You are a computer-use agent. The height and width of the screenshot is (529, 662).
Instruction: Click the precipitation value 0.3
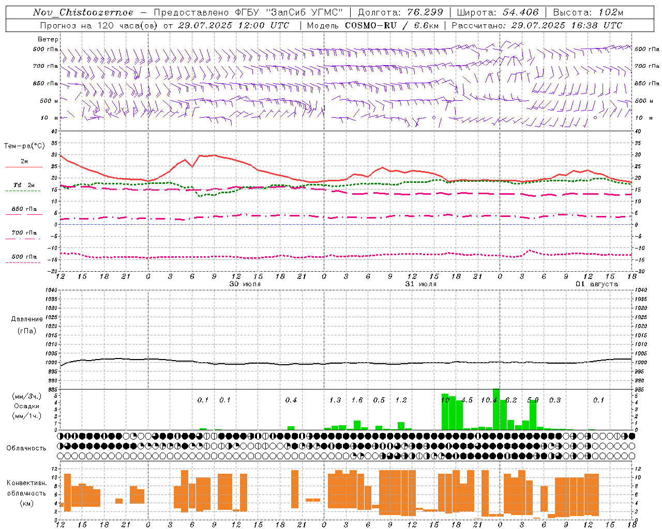(555, 400)
